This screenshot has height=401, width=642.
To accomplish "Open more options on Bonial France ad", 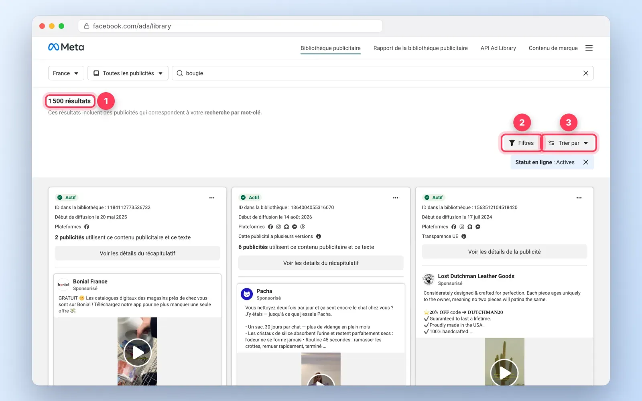I will click(212, 198).
